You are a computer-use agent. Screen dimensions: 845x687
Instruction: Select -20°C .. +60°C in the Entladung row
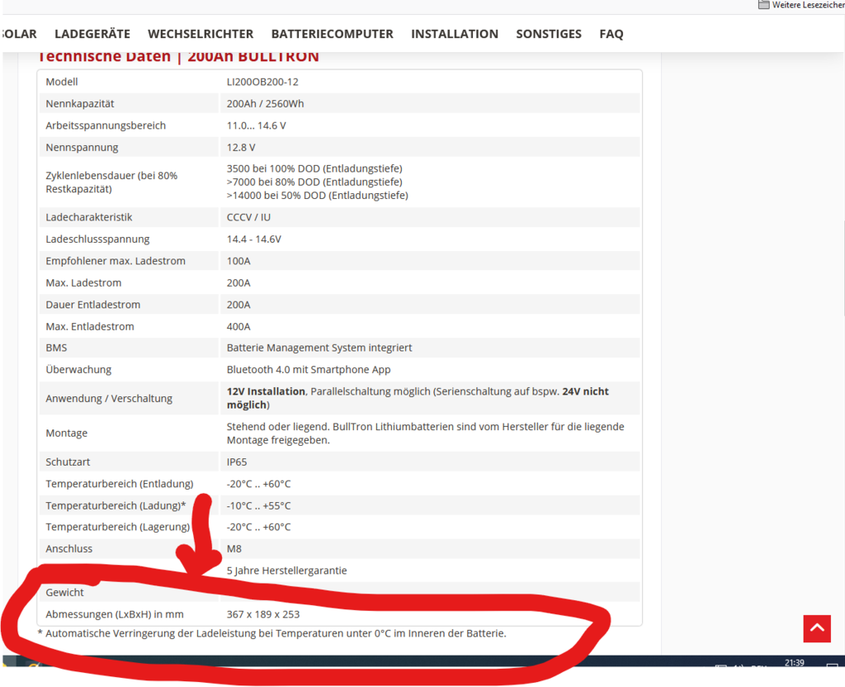click(x=258, y=484)
